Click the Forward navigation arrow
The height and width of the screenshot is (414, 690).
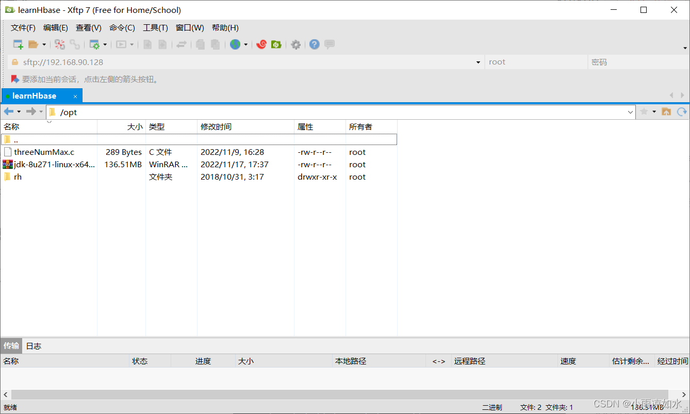coord(31,112)
